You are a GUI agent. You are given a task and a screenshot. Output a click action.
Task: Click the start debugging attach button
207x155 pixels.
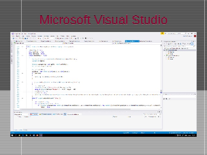click(62, 38)
